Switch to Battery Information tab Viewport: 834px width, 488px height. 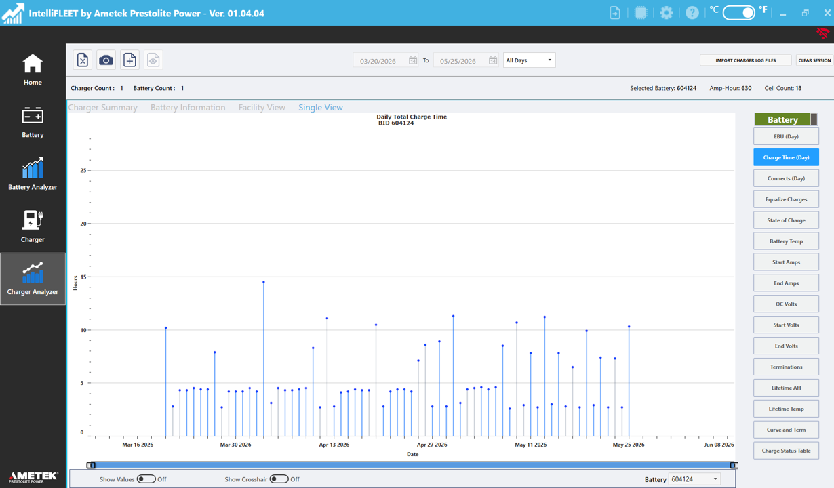(188, 107)
